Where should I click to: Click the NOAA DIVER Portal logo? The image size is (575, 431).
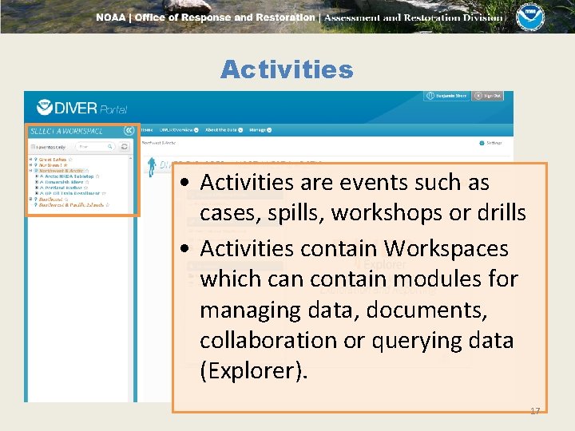81,108
